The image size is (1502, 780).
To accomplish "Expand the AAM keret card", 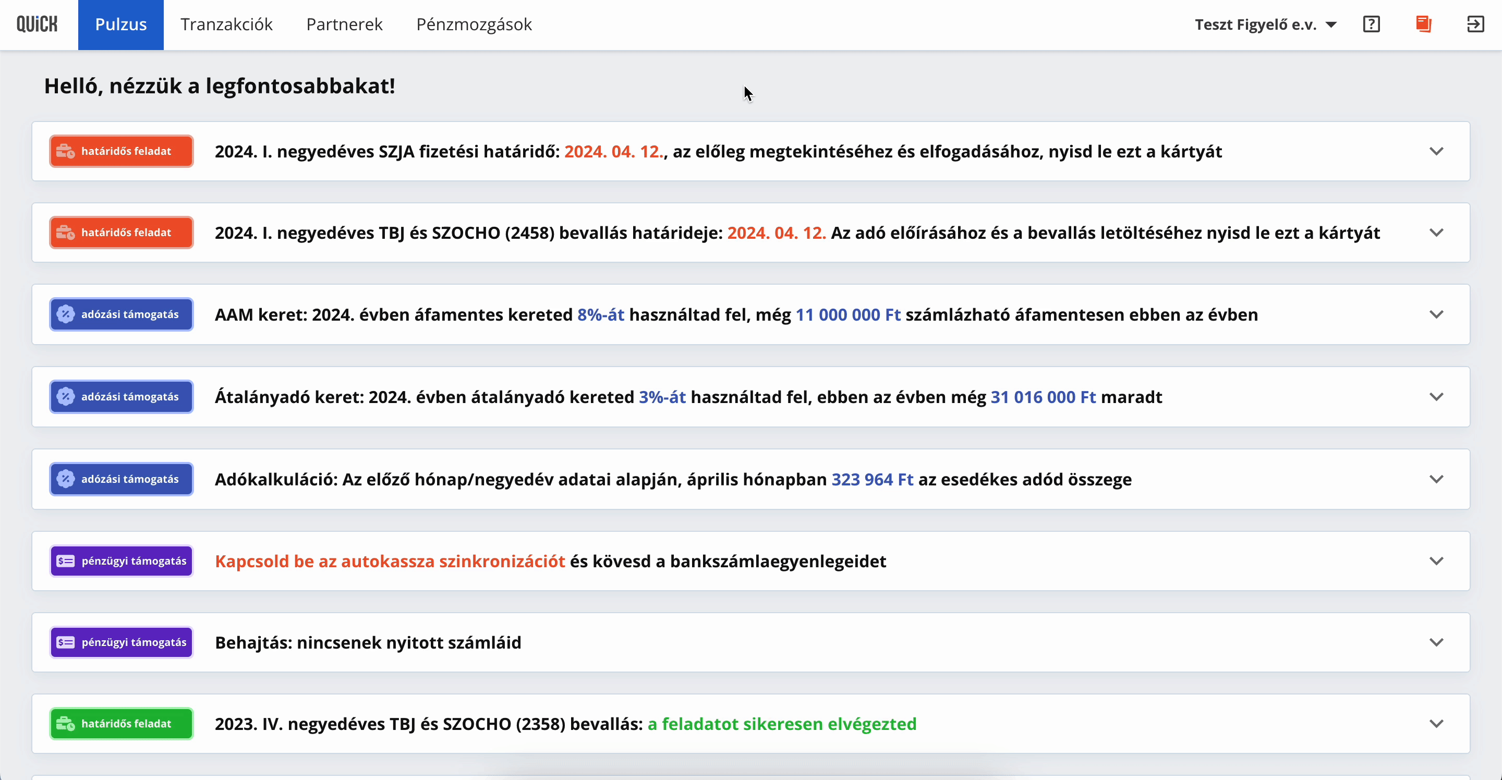I will (x=1437, y=314).
